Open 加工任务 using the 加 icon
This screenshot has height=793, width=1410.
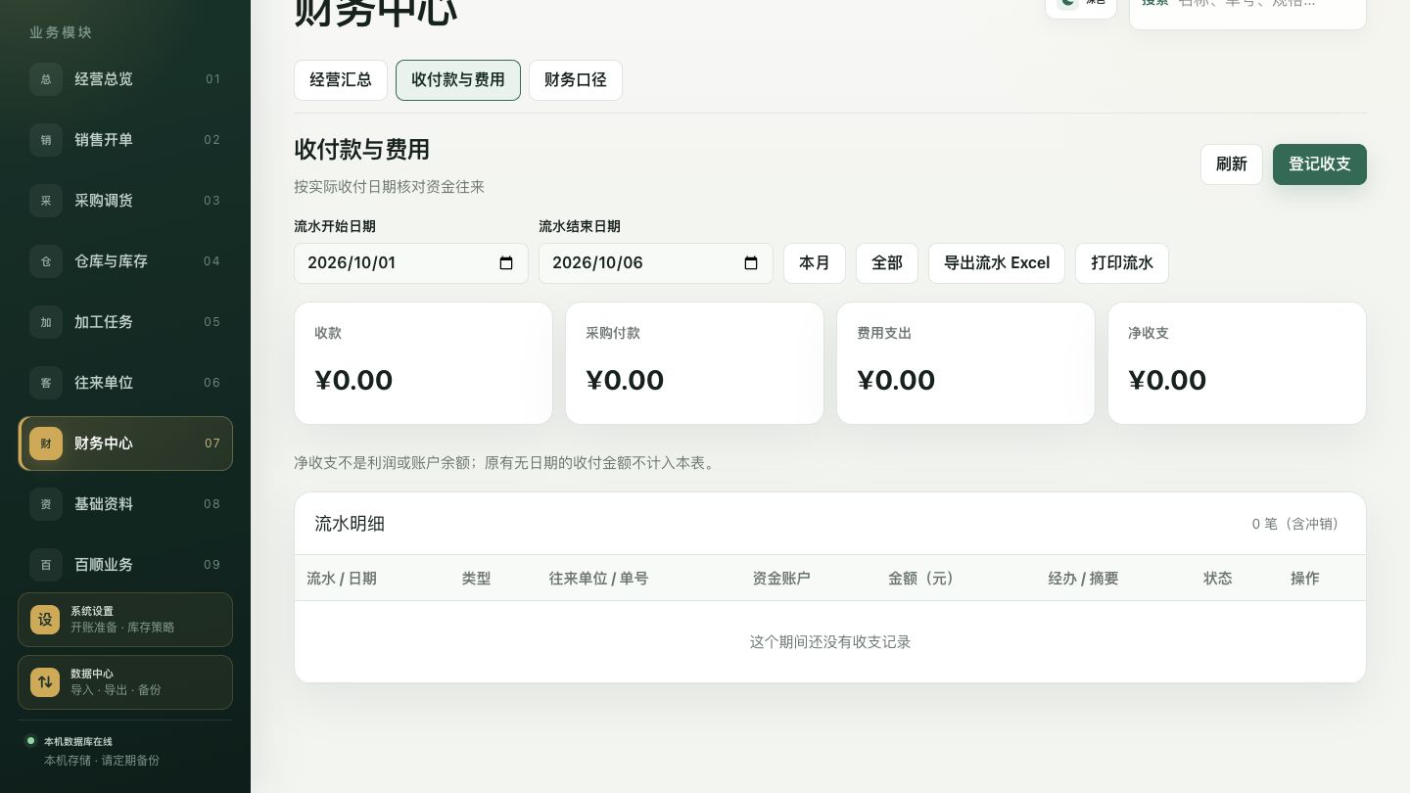click(46, 322)
